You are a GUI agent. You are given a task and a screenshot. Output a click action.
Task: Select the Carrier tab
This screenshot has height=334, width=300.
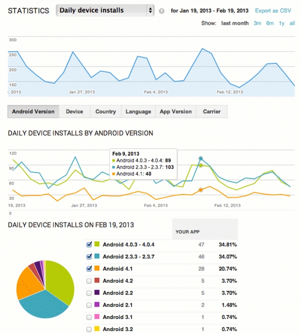point(212,111)
